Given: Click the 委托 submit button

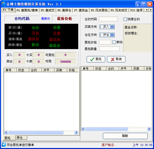Looking at the screenshot, I should [96, 59].
